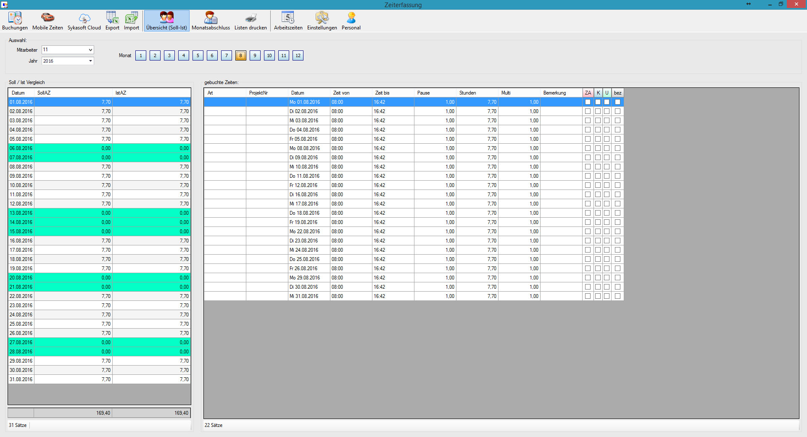Tick the ZA checkbox for Di 02.08.2016
Screen dimensions: 807x437
(588, 111)
